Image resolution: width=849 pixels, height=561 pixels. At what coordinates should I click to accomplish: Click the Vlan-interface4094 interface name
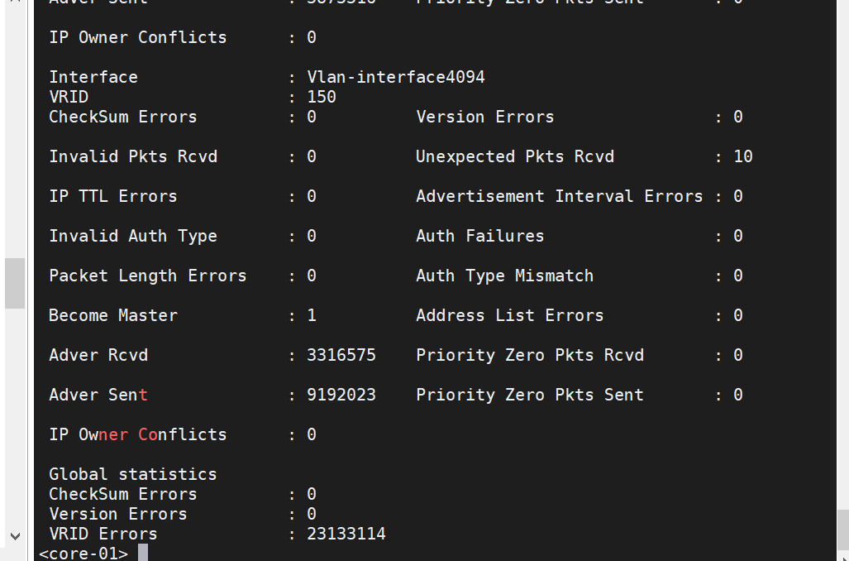tap(396, 77)
